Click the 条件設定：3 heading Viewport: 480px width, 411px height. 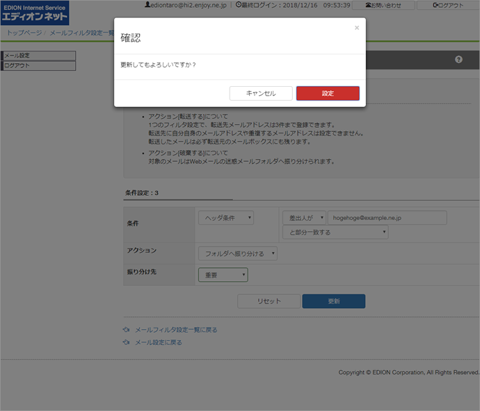tap(142, 193)
